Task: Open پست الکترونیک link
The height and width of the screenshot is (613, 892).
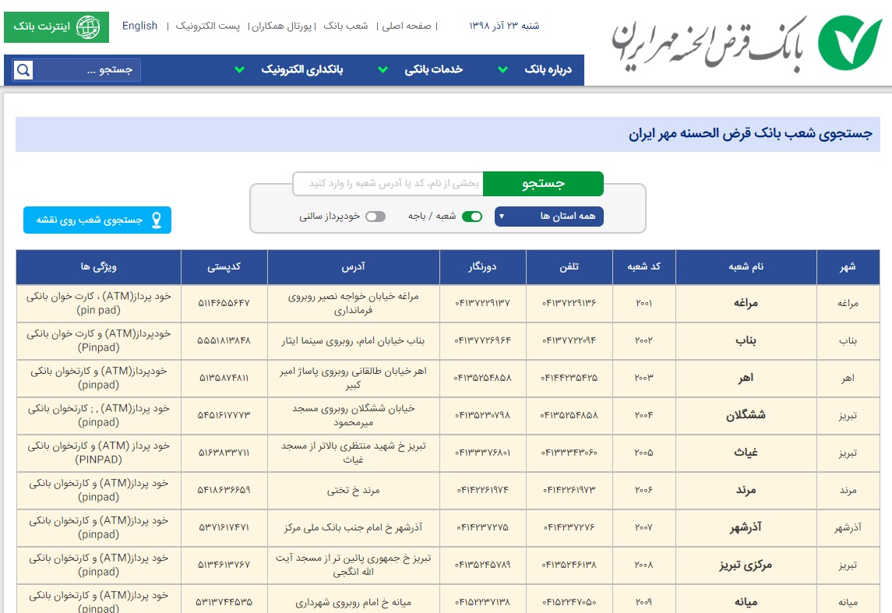Action: (208, 26)
